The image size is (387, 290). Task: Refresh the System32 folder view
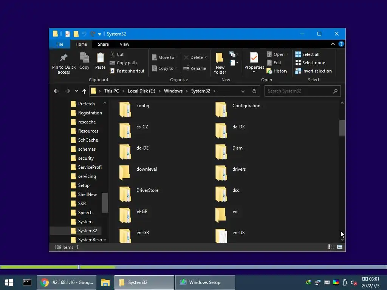point(254,91)
